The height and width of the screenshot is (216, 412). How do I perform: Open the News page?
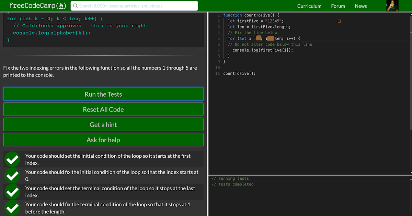click(360, 6)
